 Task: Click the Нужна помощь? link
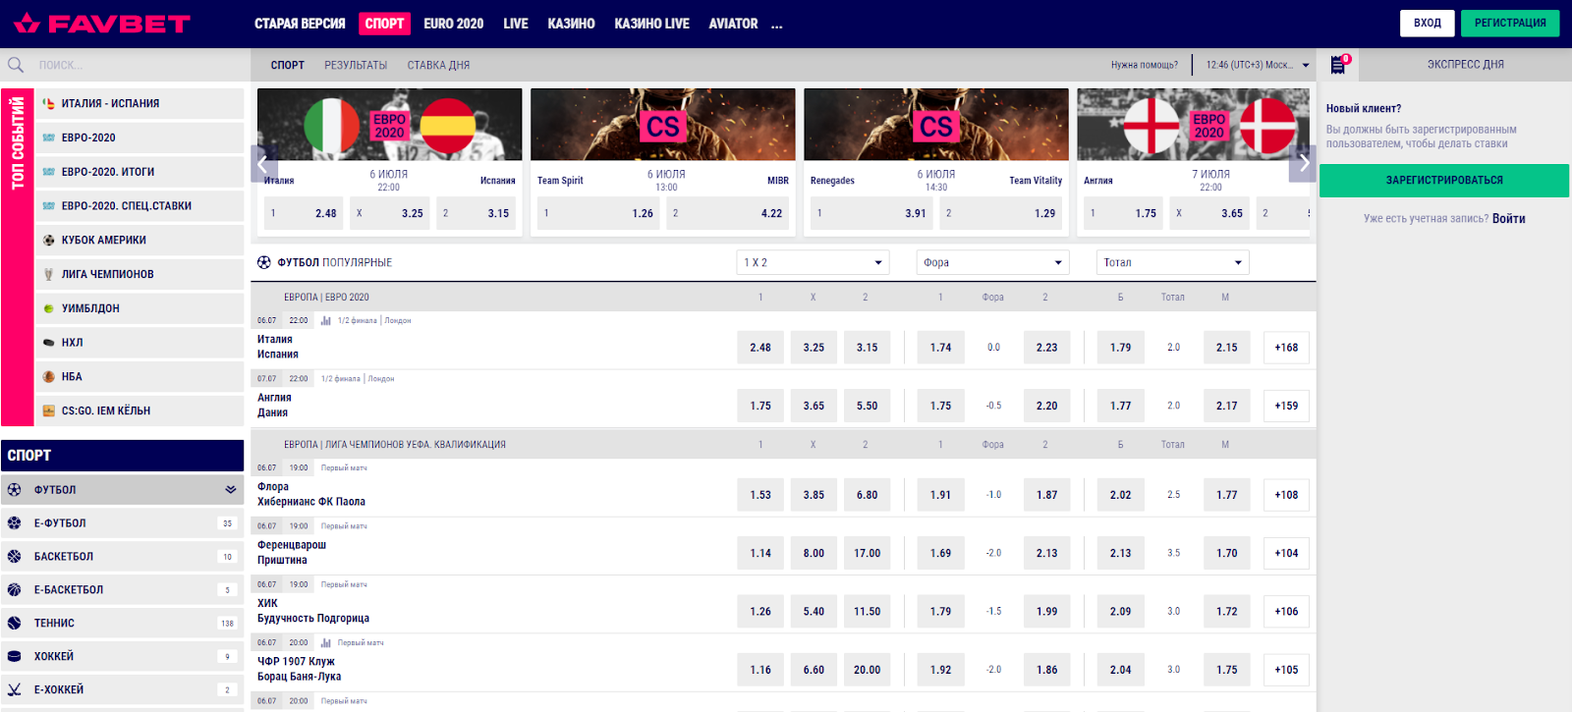tap(1145, 65)
